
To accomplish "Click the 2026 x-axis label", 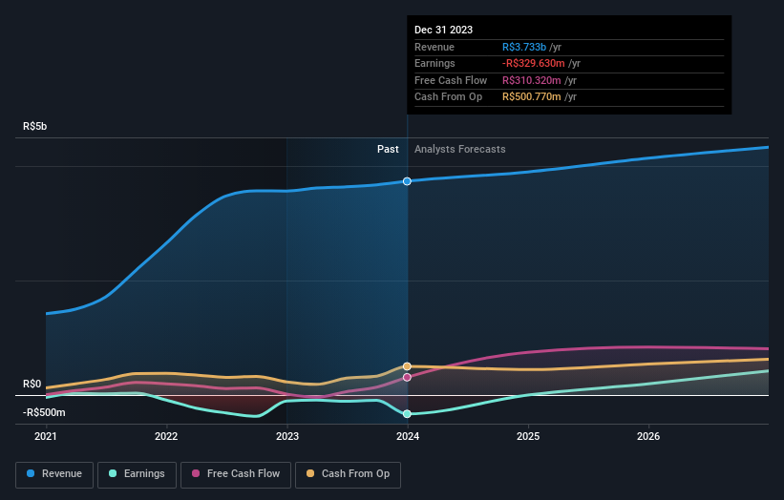I will (648, 436).
